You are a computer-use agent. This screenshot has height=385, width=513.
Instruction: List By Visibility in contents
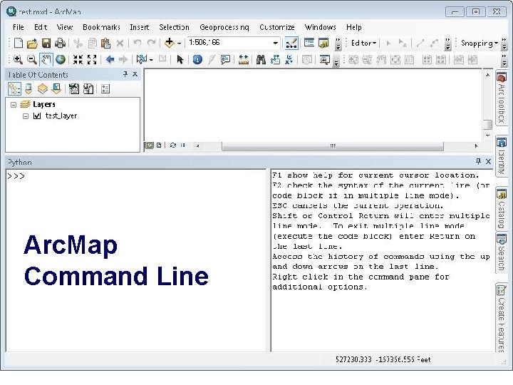tap(43, 89)
